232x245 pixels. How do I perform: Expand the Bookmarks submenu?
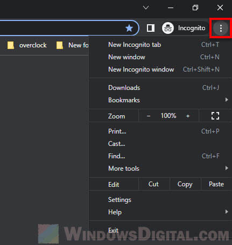coord(160,100)
